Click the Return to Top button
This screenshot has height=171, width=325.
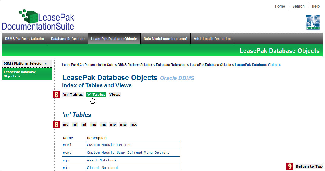coord(309,166)
